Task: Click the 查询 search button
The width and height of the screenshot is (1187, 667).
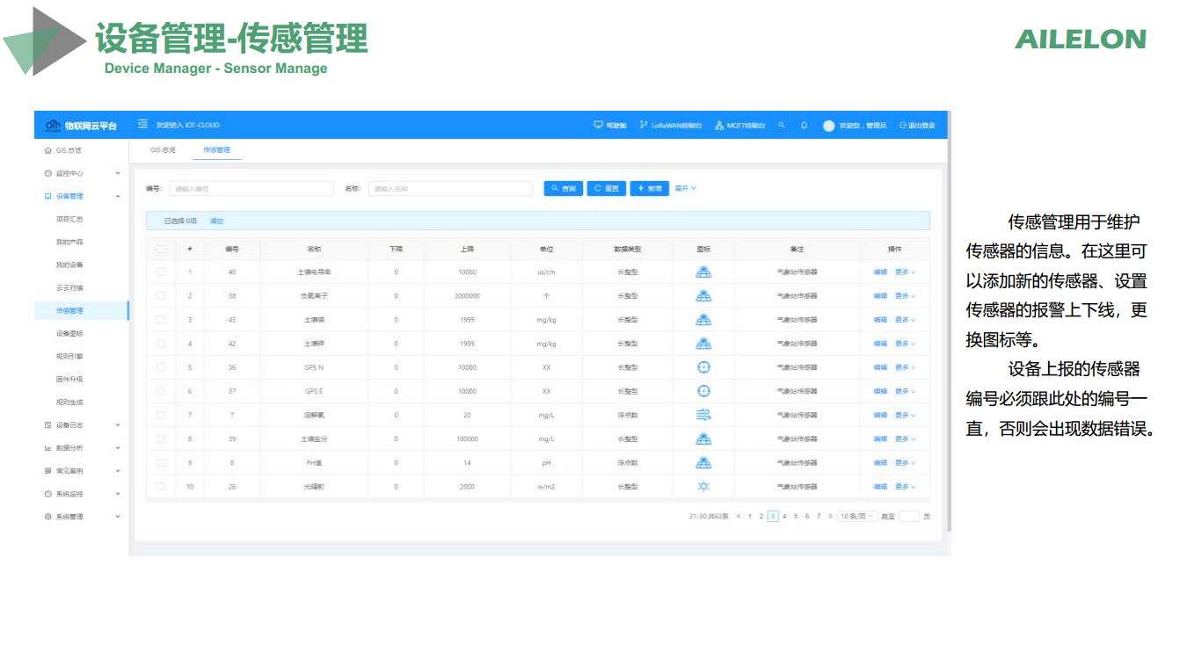Action: (x=564, y=188)
